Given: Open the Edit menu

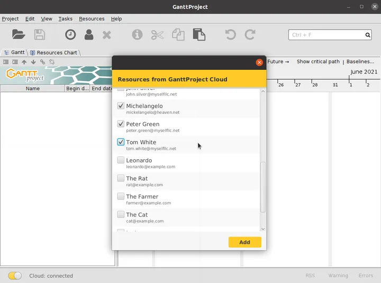Looking at the screenshot, I should 30,19.
